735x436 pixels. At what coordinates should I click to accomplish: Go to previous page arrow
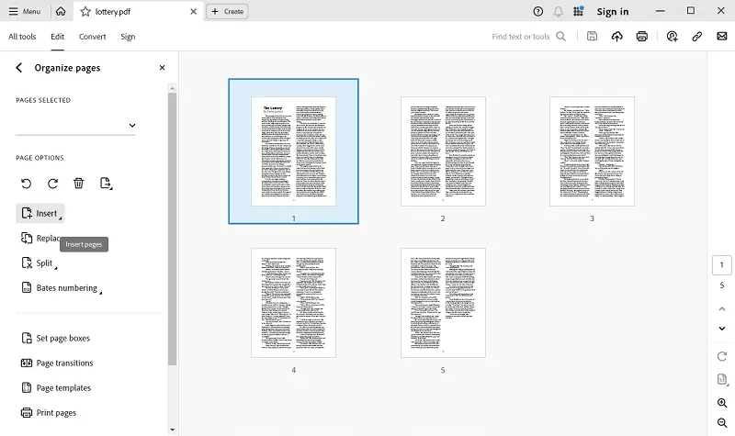click(x=722, y=309)
